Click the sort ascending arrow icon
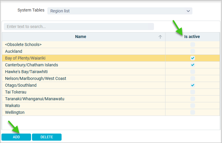 coord(160,37)
